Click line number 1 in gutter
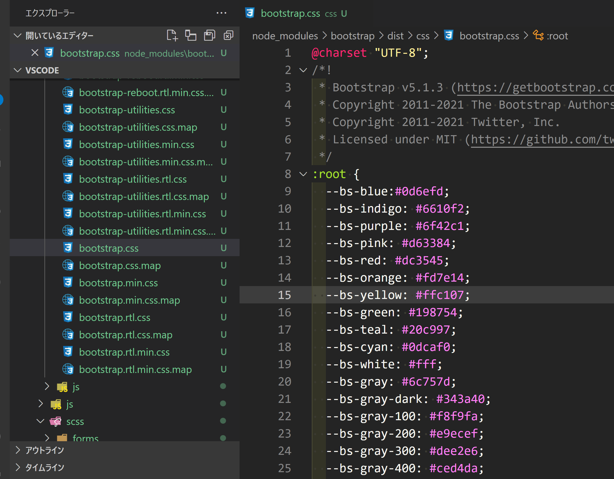Image resolution: width=614 pixels, height=479 pixels. click(x=288, y=52)
